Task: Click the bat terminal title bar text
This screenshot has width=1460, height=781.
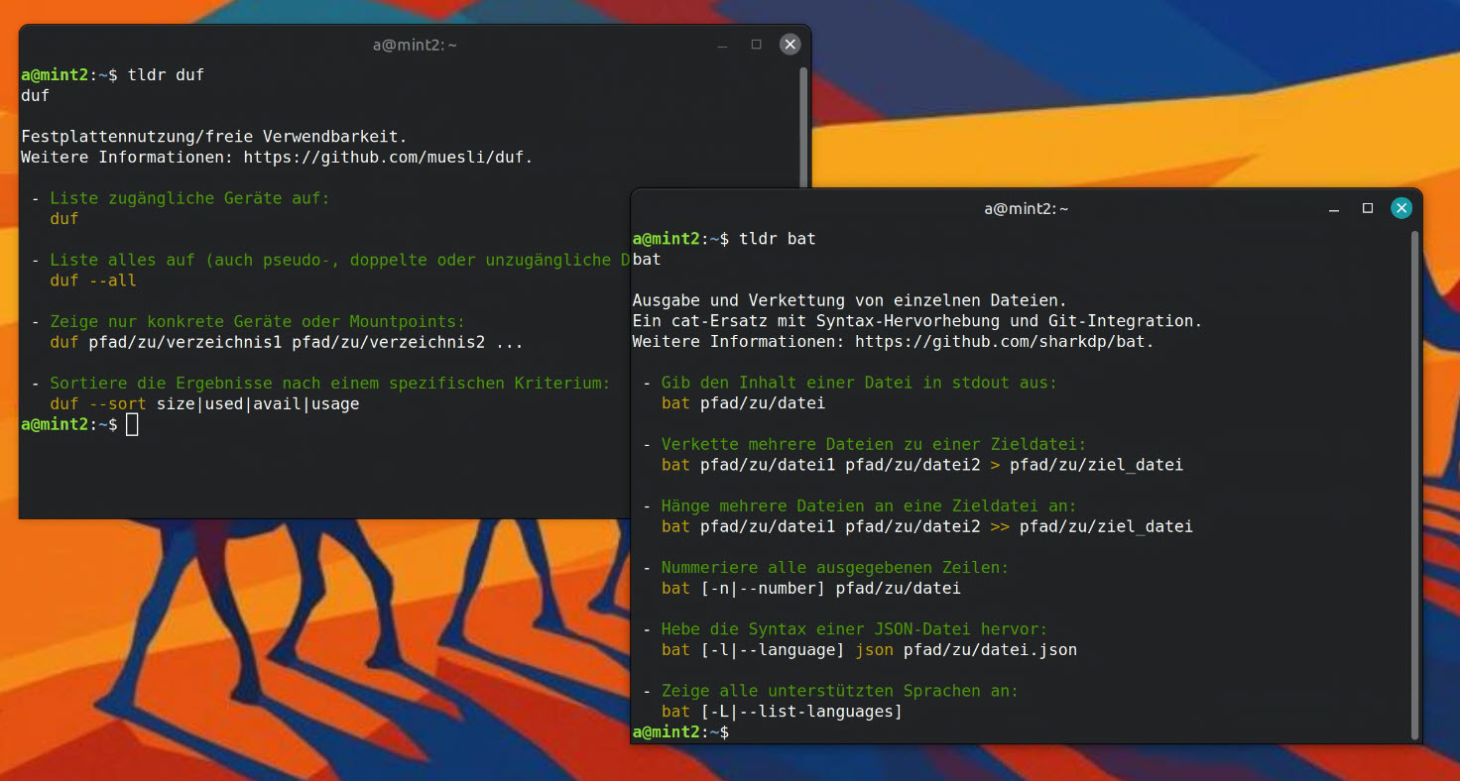Action: coord(1026,208)
